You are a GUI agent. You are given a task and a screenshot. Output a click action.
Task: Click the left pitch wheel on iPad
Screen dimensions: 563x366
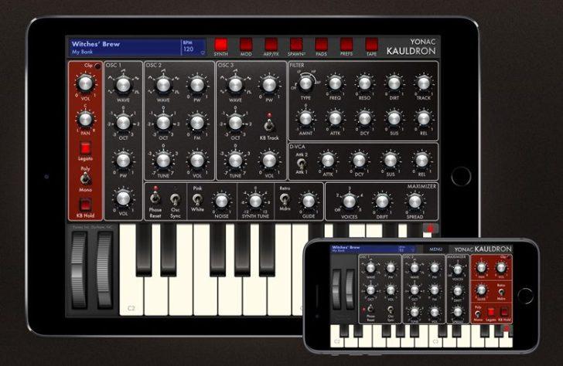[79, 271]
